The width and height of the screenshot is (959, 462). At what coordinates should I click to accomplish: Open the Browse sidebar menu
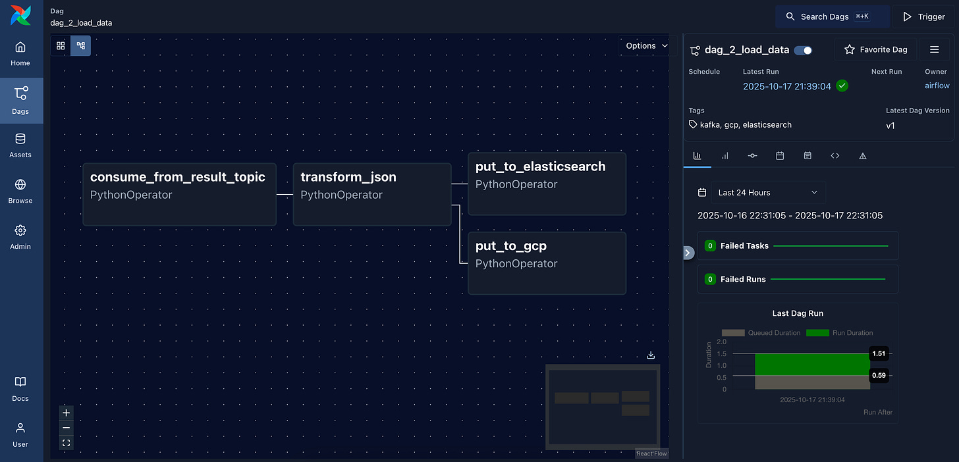pos(20,192)
